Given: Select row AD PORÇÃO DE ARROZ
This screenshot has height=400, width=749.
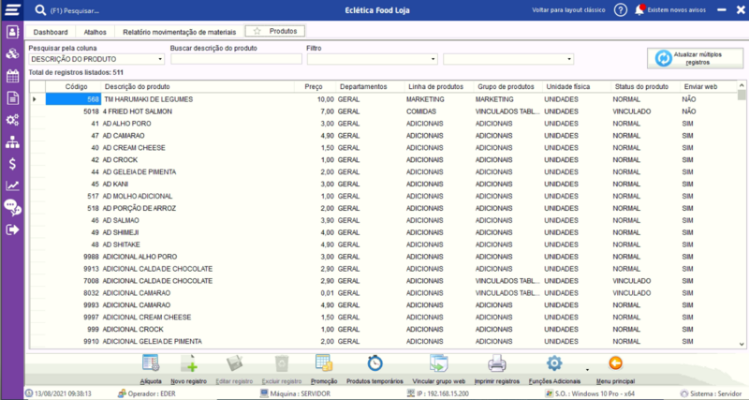Looking at the screenshot, I should pyautogui.click(x=383, y=208).
